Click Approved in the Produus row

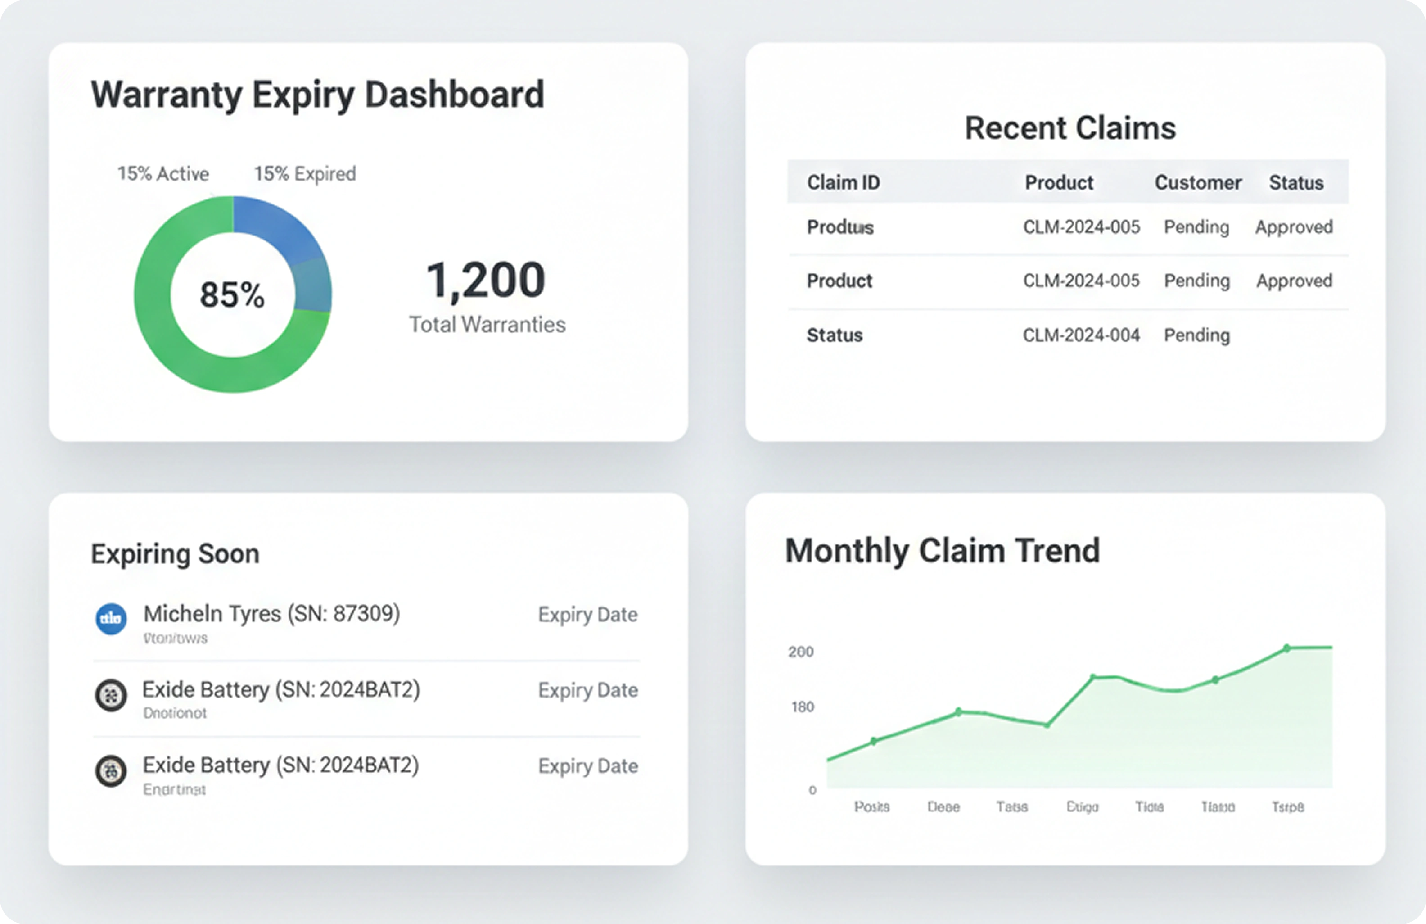pyautogui.click(x=1294, y=227)
